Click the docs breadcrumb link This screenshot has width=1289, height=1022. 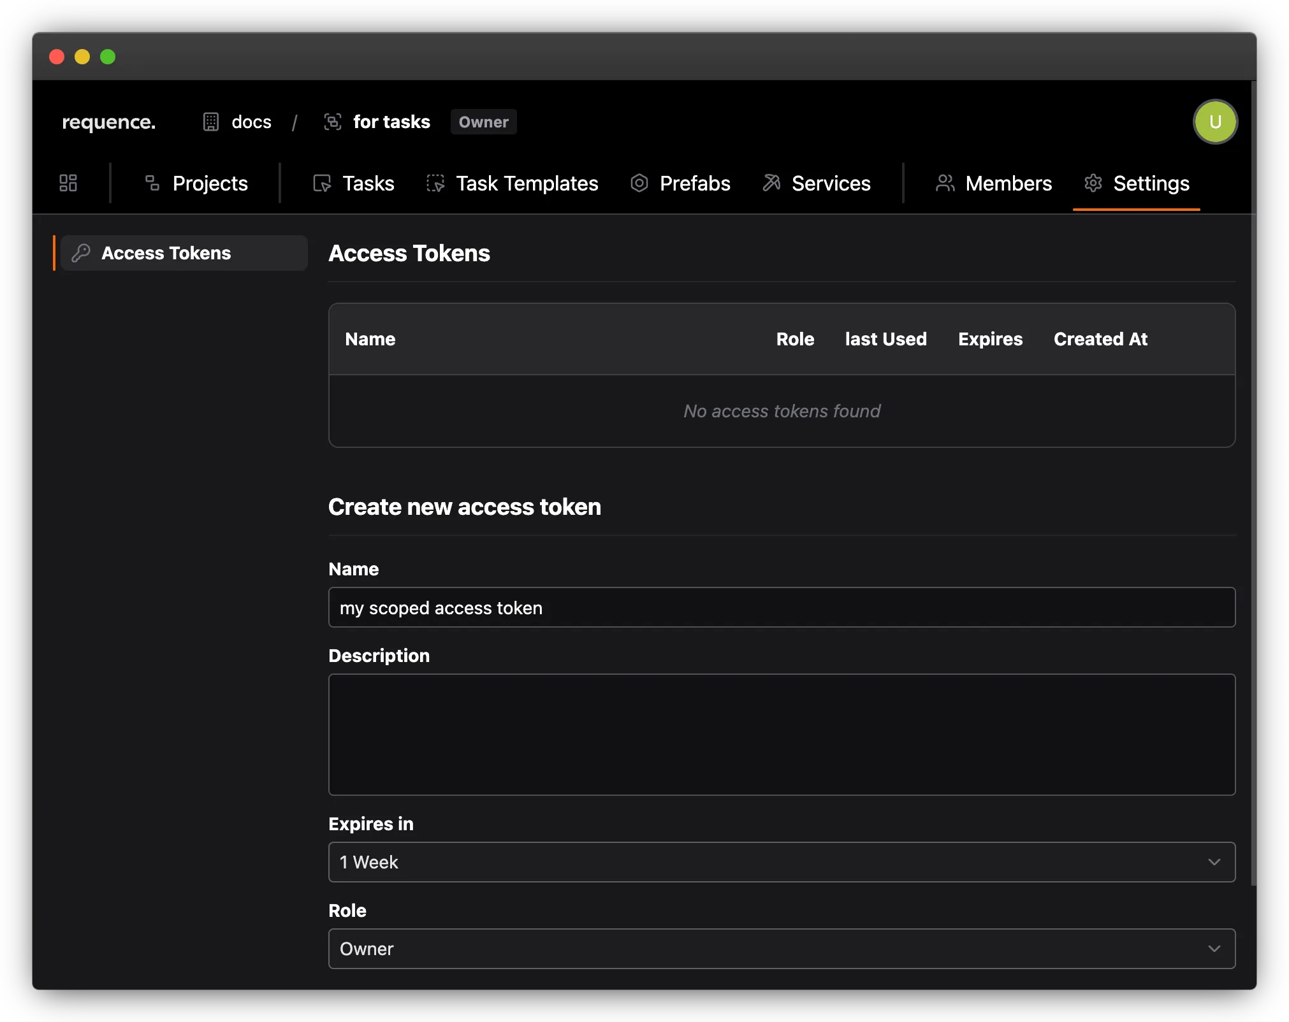click(251, 122)
